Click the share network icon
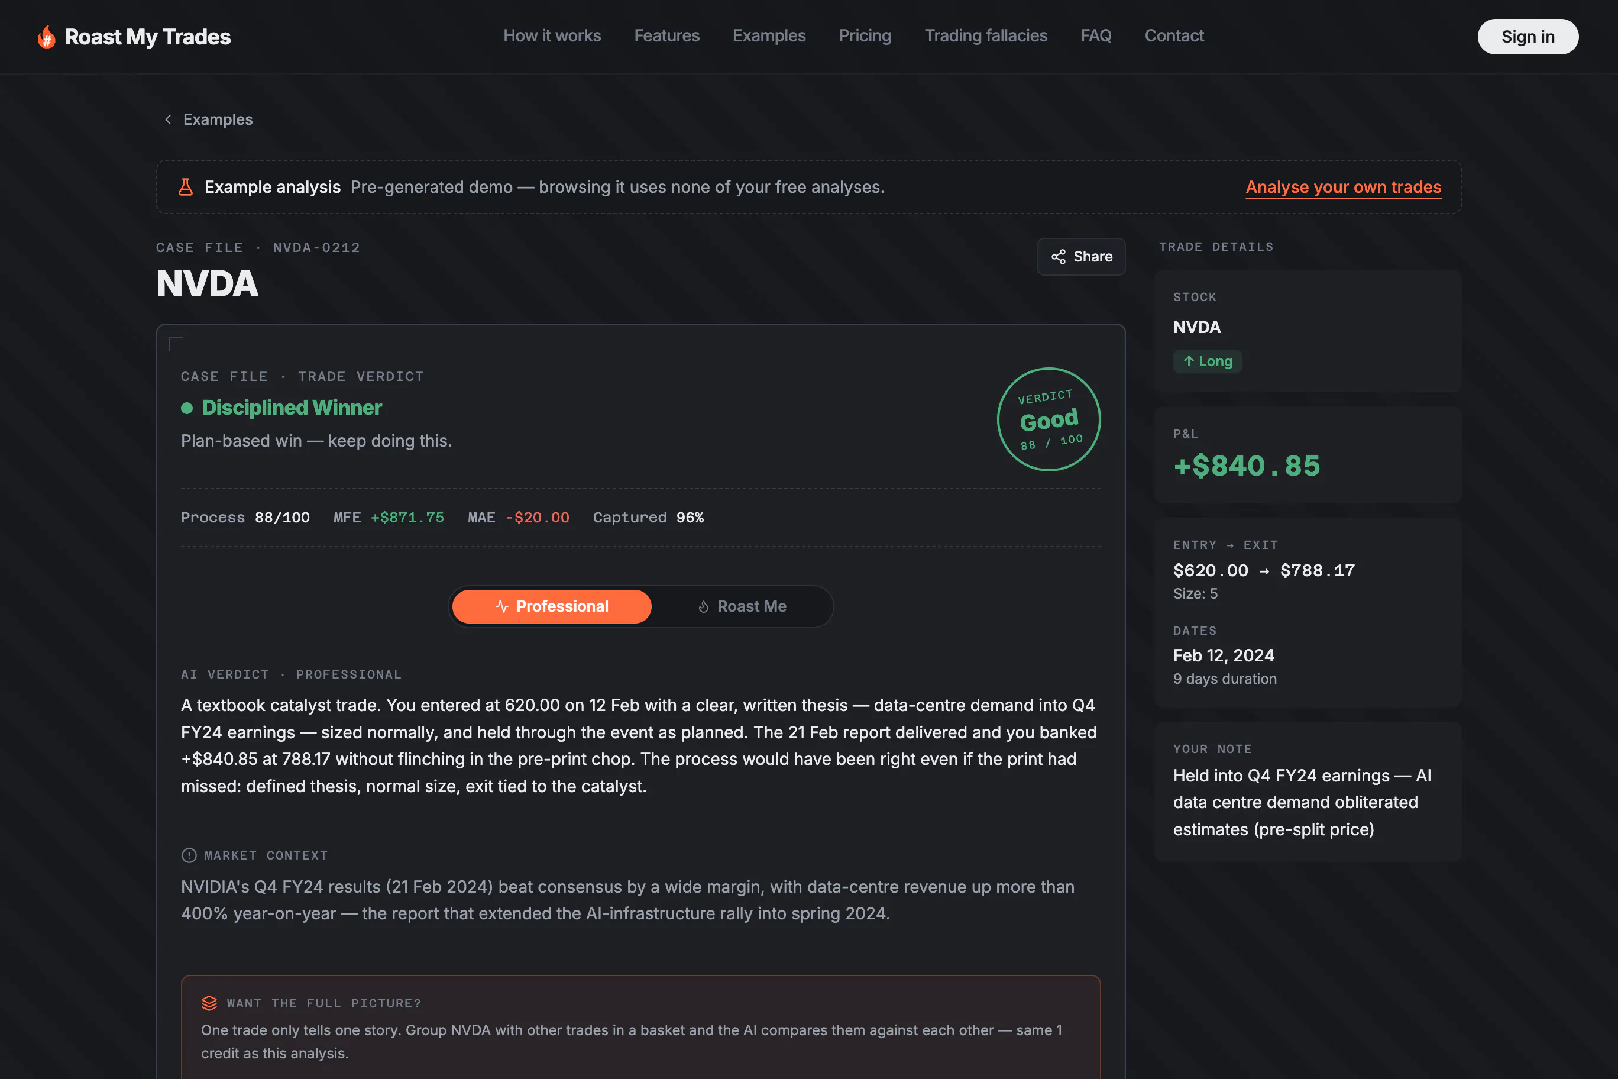 (x=1058, y=257)
